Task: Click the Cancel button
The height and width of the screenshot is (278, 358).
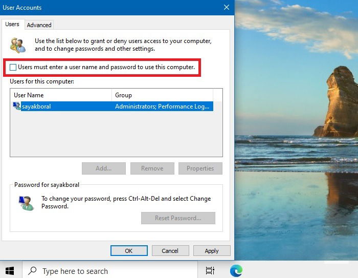Action: (170, 251)
